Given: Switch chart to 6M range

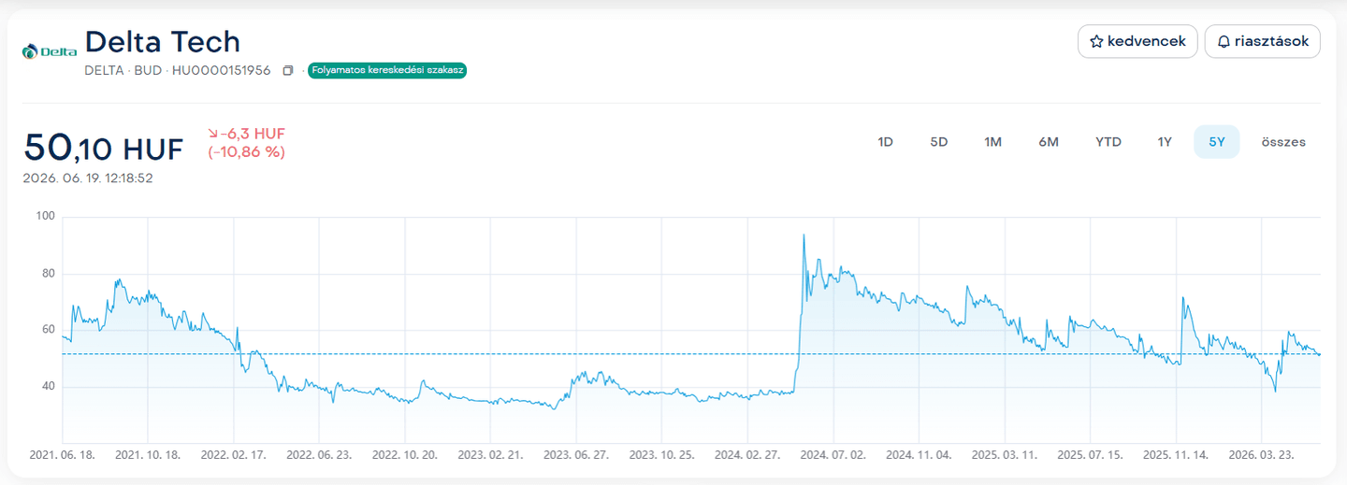Looking at the screenshot, I should click(x=1048, y=142).
